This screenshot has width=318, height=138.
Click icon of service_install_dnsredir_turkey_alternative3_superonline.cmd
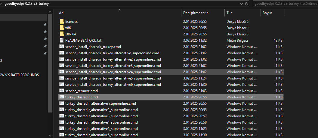click(62, 66)
